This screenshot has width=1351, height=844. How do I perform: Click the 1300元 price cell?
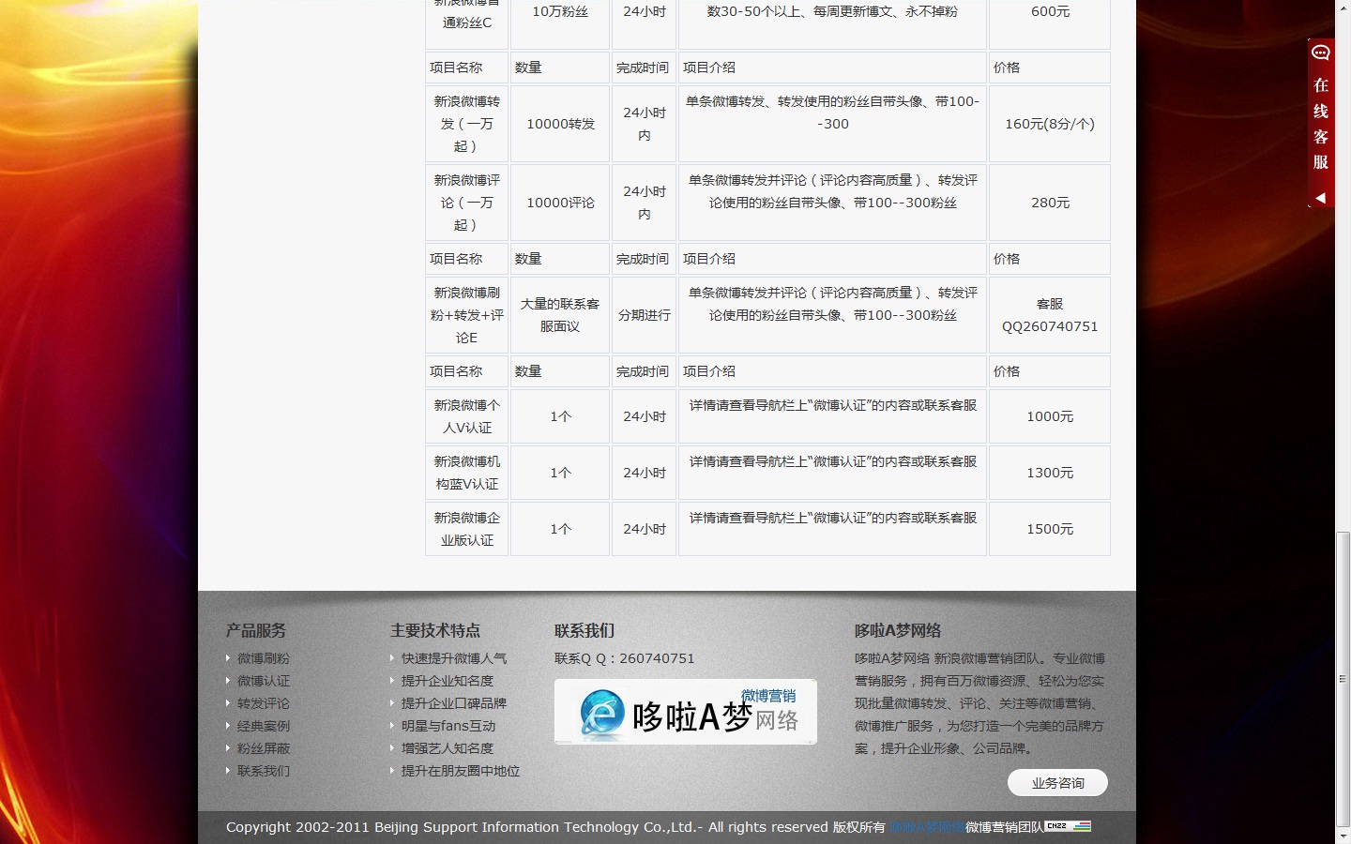pyautogui.click(x=1050, y=473)
